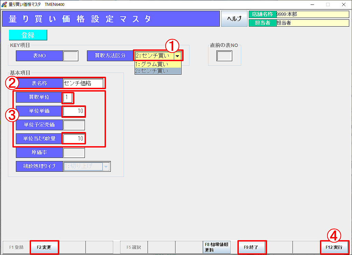Click the 単位当たり数量 input field

pyautogui.click(x=74, y=139)
